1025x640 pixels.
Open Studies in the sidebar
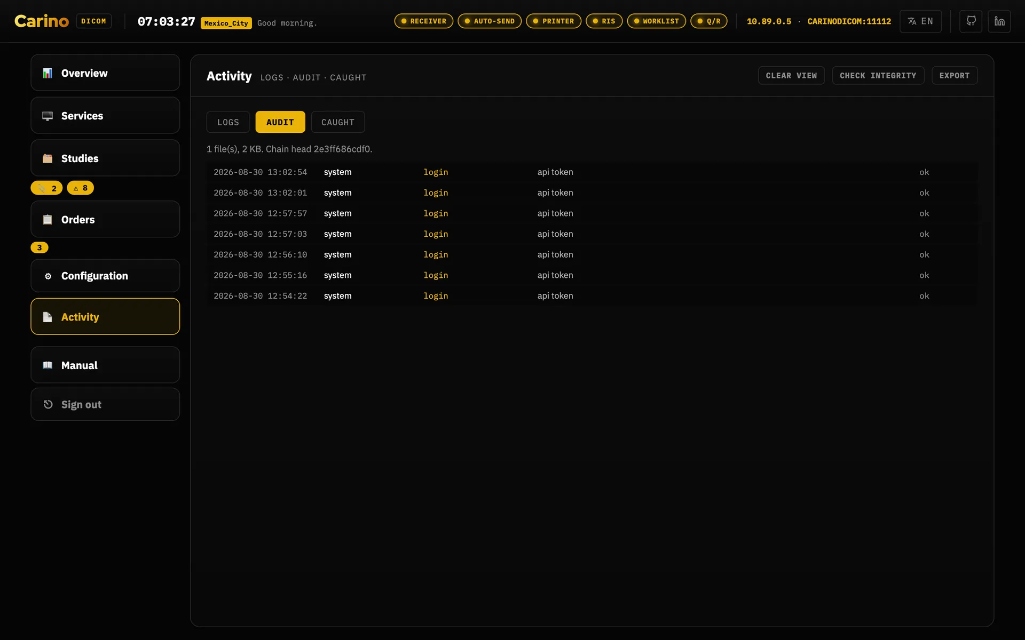(105, 158)
